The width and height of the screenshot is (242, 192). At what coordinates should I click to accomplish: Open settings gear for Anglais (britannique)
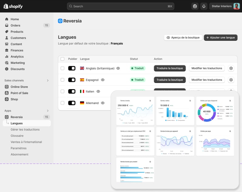[231, 68]
